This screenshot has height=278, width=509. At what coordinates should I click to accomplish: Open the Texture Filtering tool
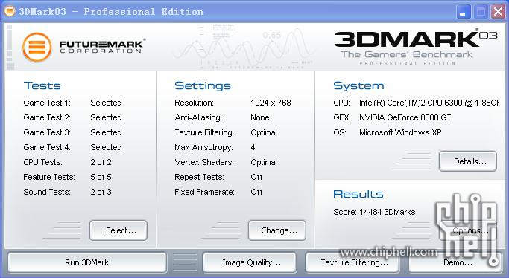(352, 262)
